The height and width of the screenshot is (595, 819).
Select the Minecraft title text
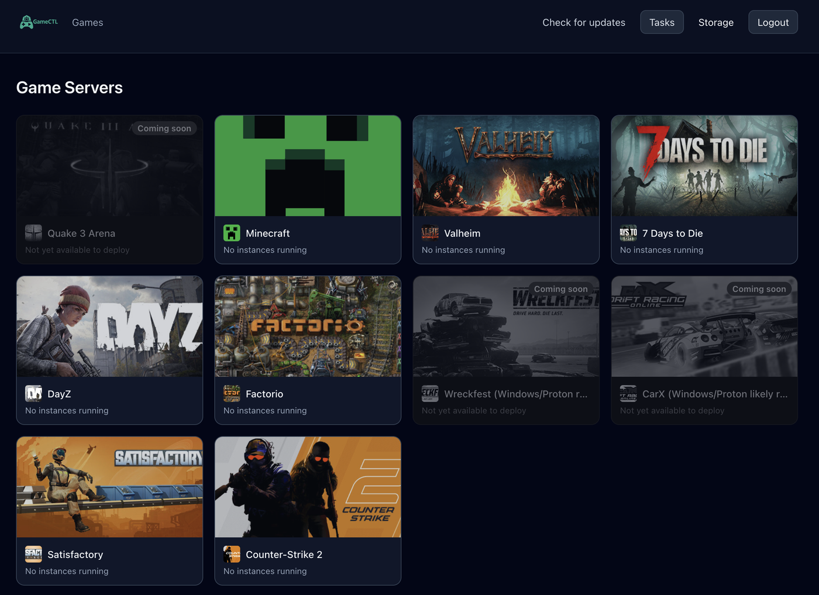click(x=267, y=233)
